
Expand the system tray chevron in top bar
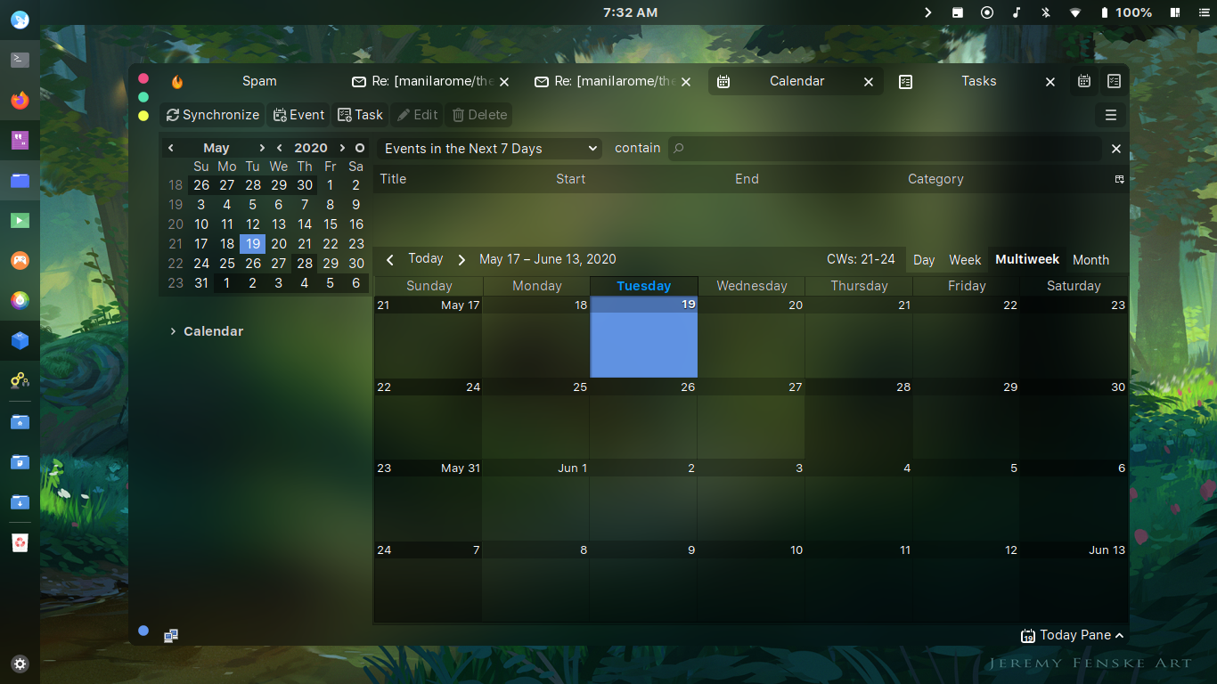927,12
